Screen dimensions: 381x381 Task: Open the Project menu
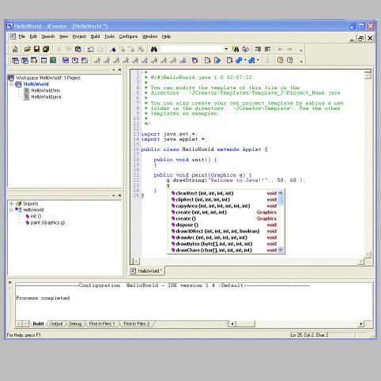pyautogui.click(x=79, y=36)
